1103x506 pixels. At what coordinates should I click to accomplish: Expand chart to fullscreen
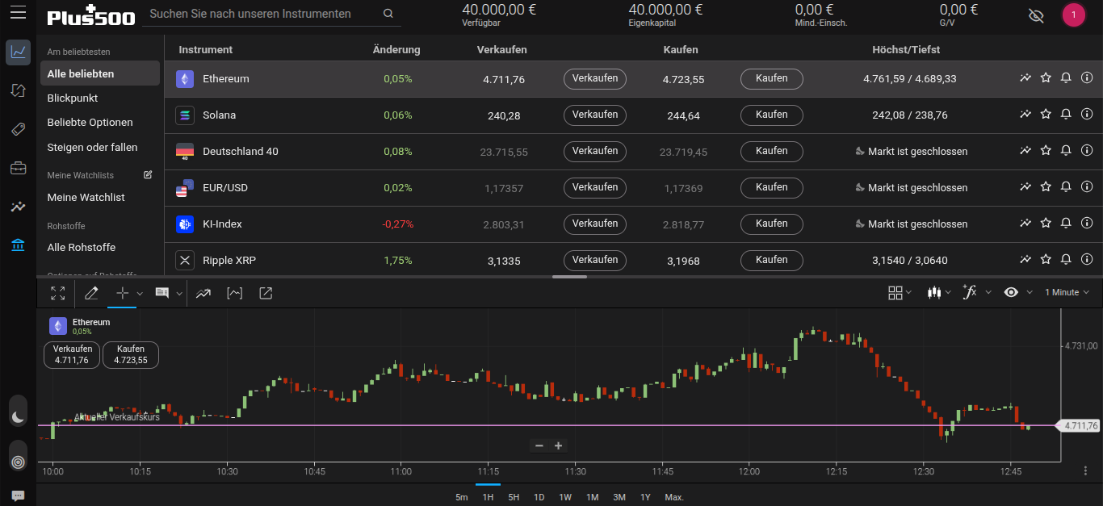pos(57,293)
